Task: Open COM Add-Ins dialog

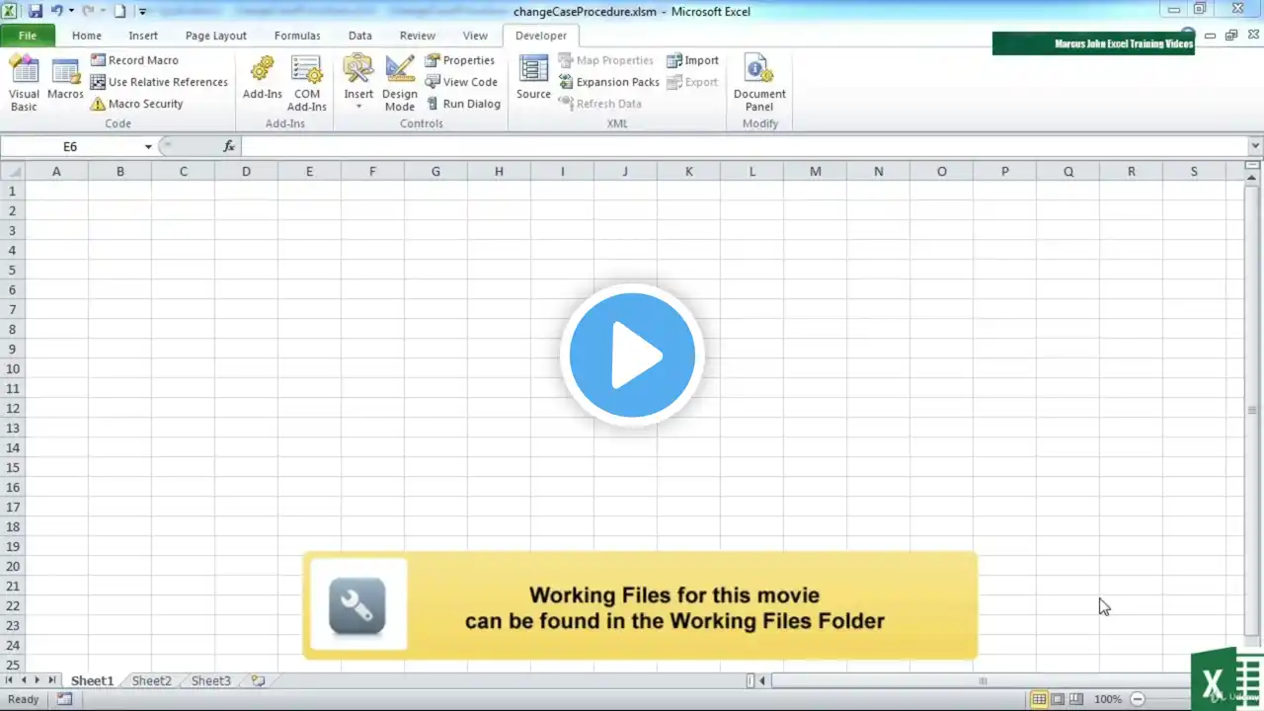Action: click(x=307, y=84)
